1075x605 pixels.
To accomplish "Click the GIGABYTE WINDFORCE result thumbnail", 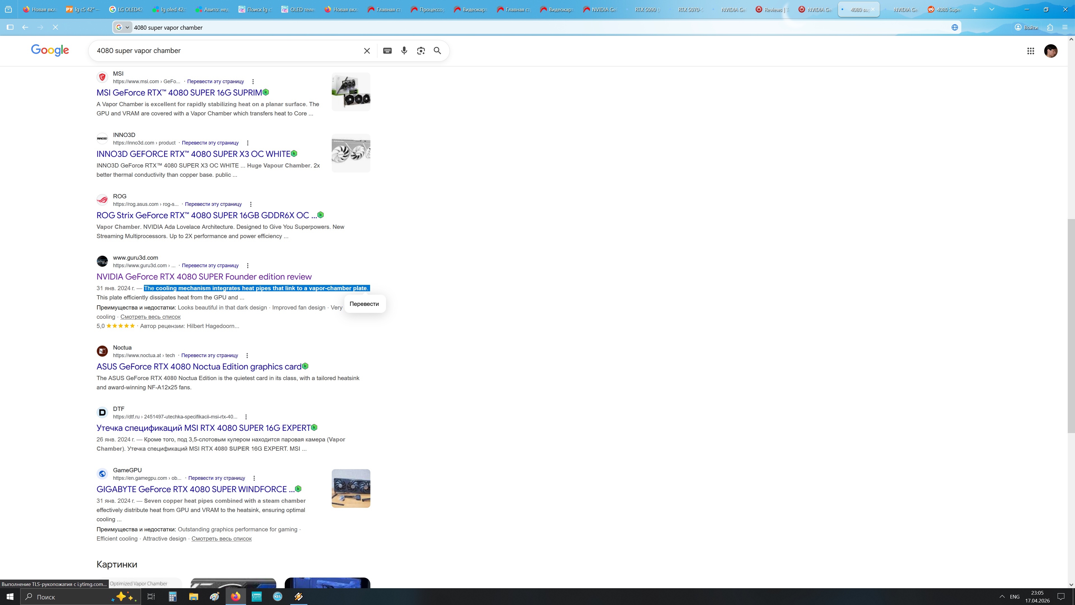I will tap(350, 488).
